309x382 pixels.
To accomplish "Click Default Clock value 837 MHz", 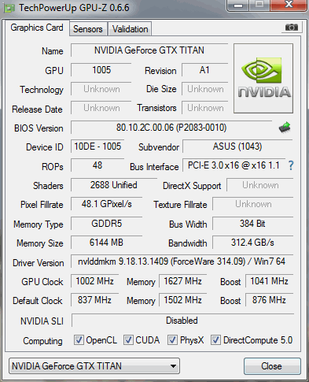I will coord(94,300).
